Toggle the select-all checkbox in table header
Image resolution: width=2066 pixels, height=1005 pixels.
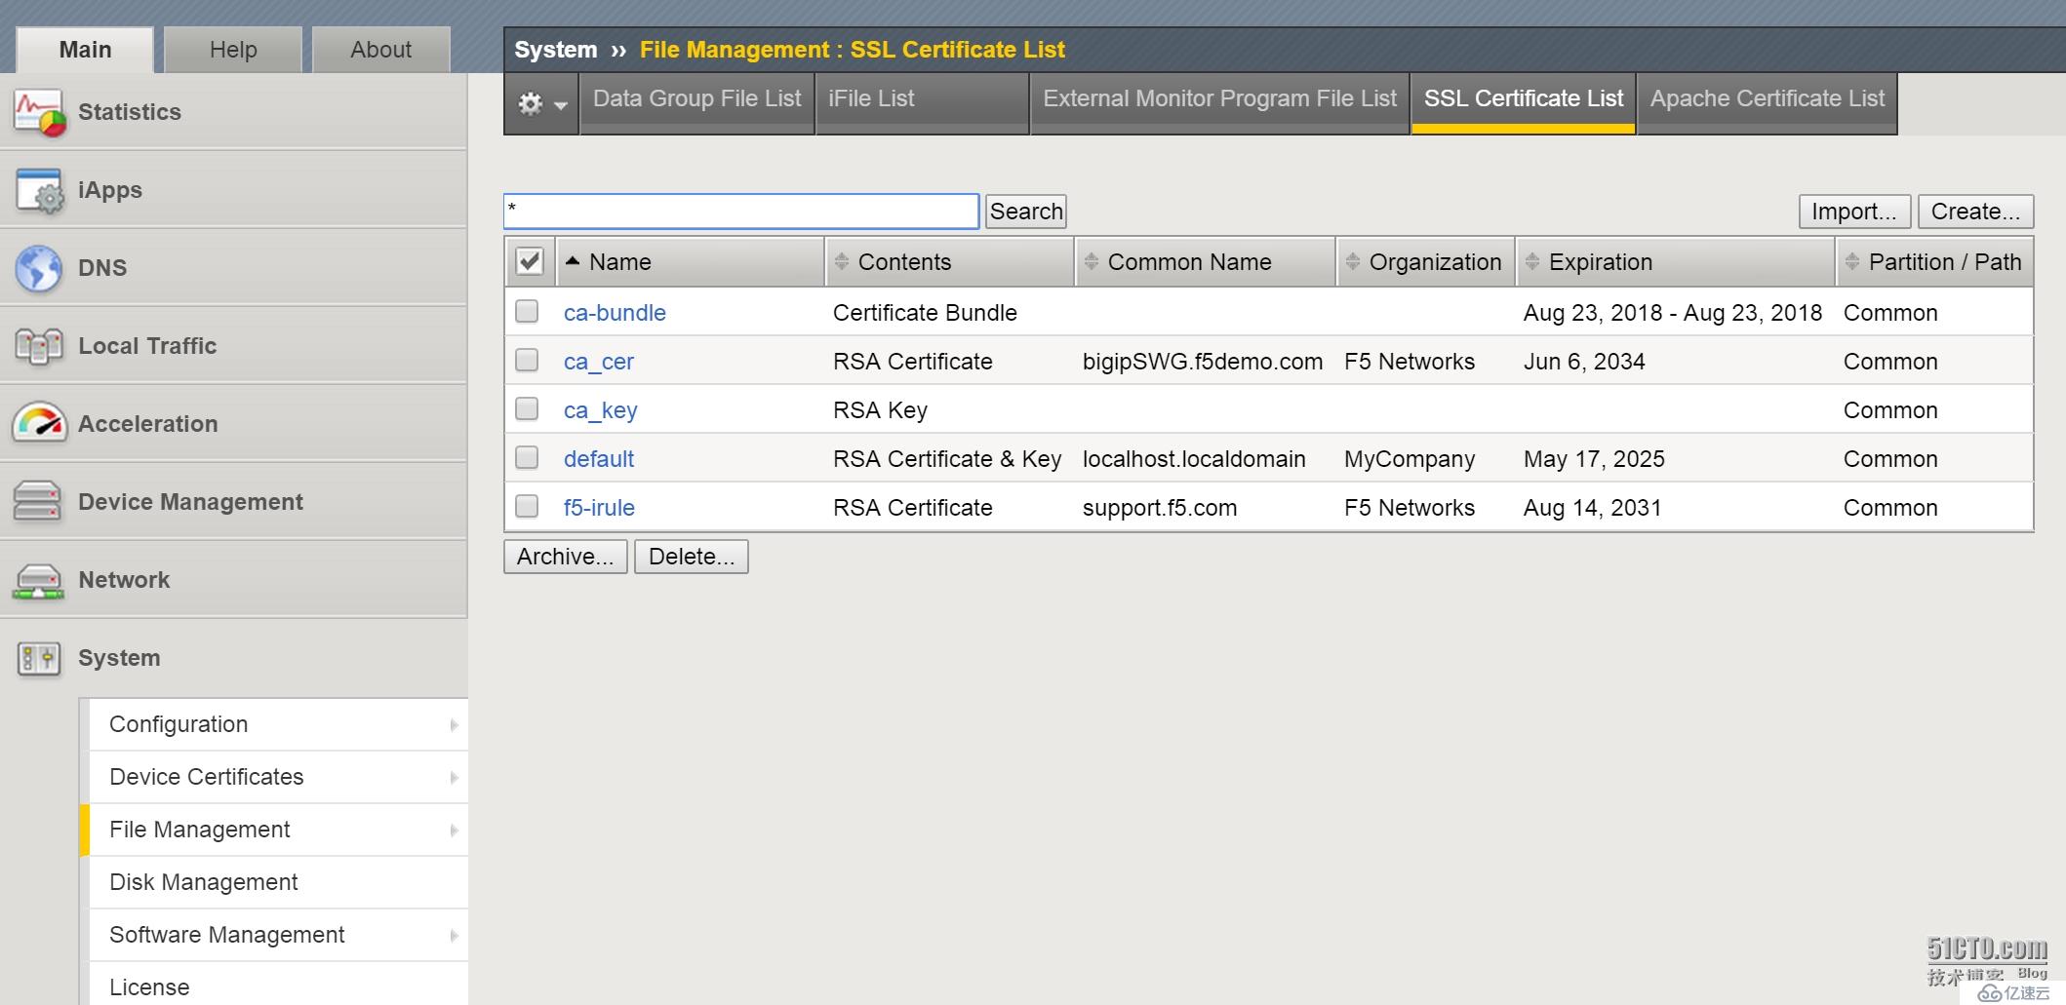tap(530, 261)
